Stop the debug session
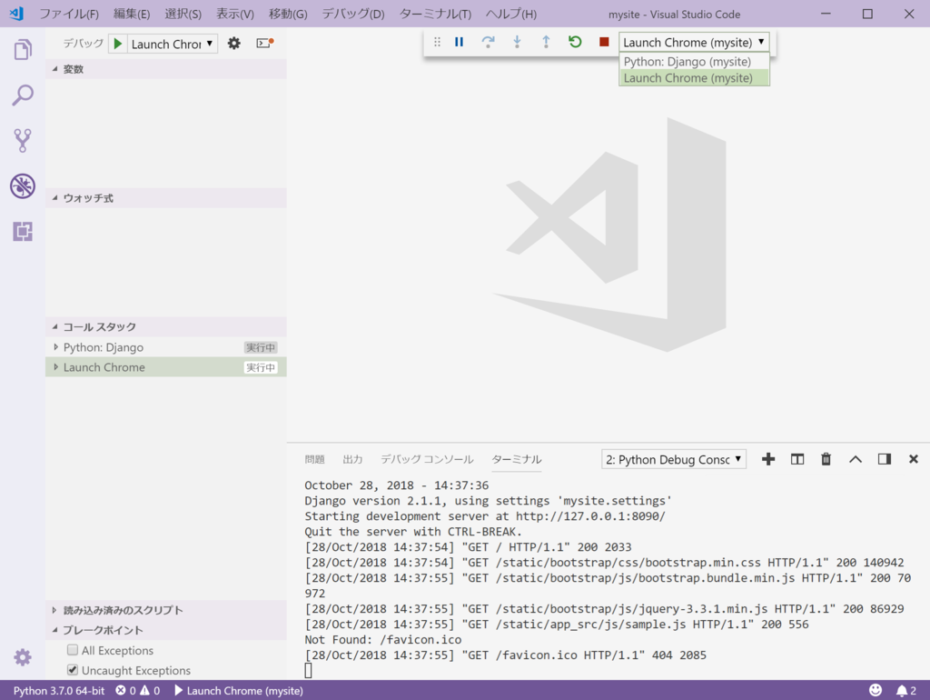This screenshot has width=930, height=700. coord(604,42)
